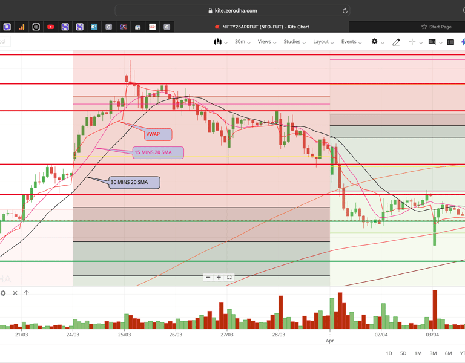Expand the chart type dropdown chevron
Viewport: 465px width, 363px height.
226,43
